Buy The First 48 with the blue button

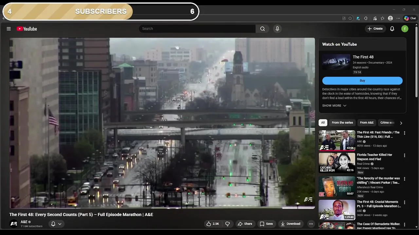pos(362,81)
